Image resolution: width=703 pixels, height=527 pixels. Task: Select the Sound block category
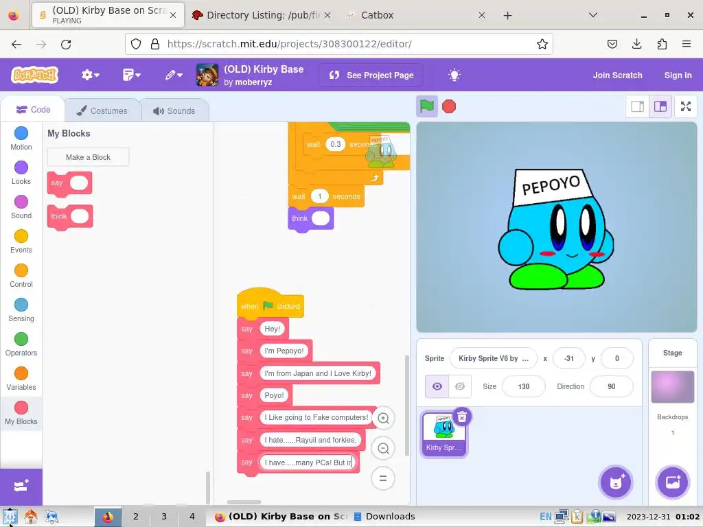pos(21,207)
